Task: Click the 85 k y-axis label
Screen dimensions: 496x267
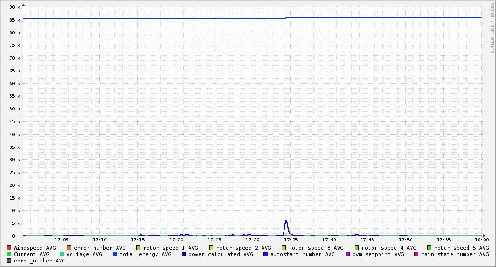Action: click(16, 20)
